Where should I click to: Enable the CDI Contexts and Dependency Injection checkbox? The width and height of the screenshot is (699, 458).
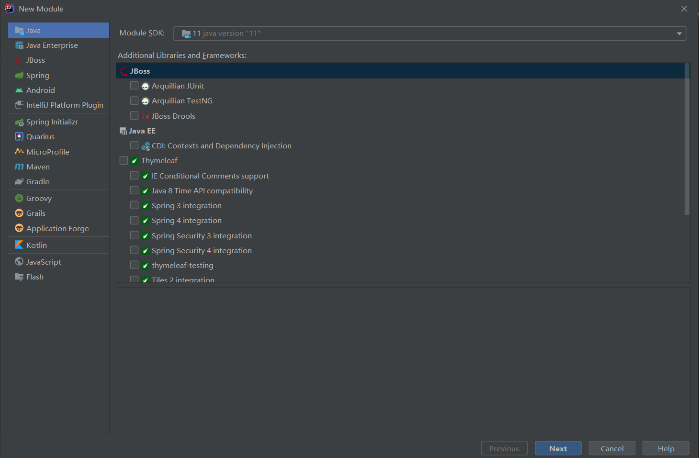(135, 145)
